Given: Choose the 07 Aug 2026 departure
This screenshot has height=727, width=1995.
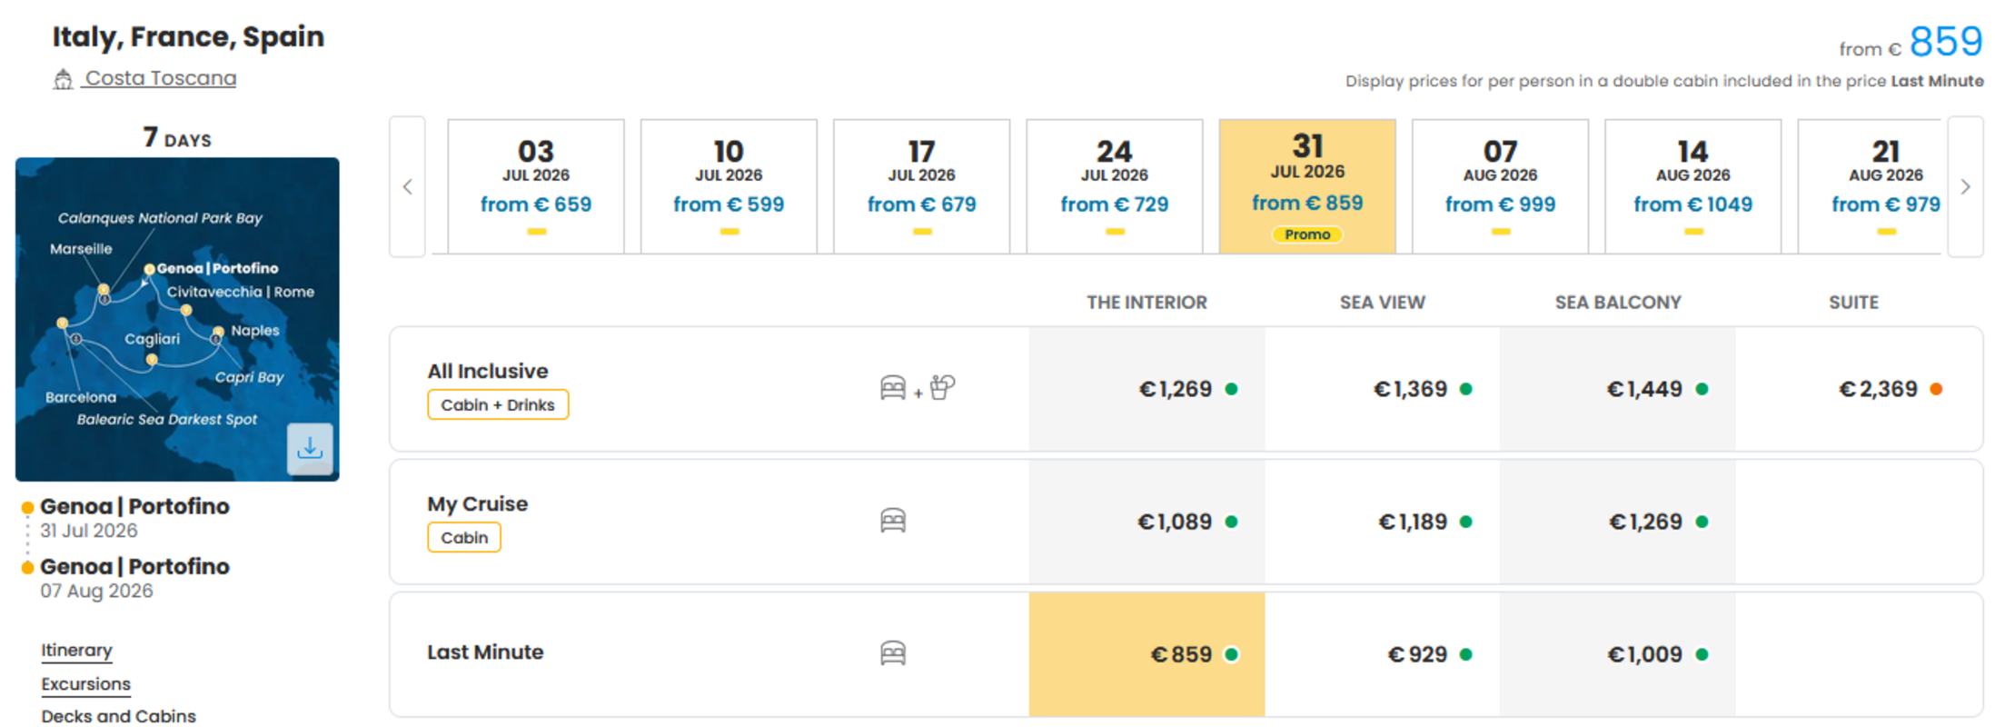Looking at the screenshot, I should pyautogui.click(x=1500, y=186).
